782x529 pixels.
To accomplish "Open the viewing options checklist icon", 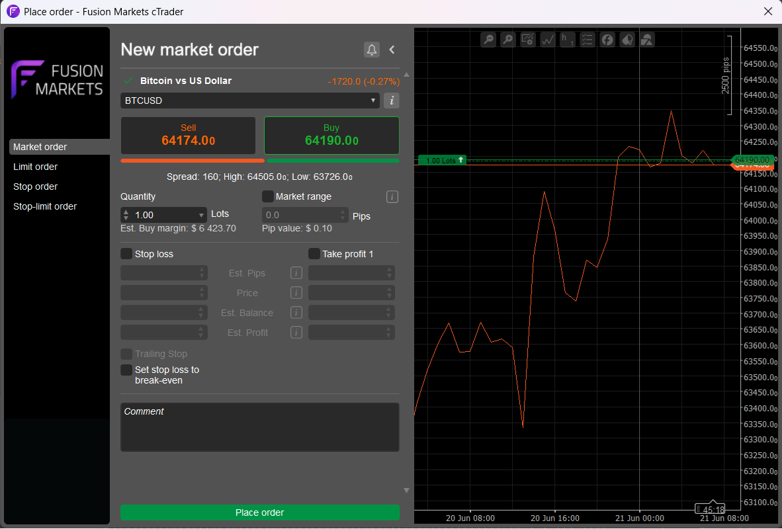I will pos(587,40).
